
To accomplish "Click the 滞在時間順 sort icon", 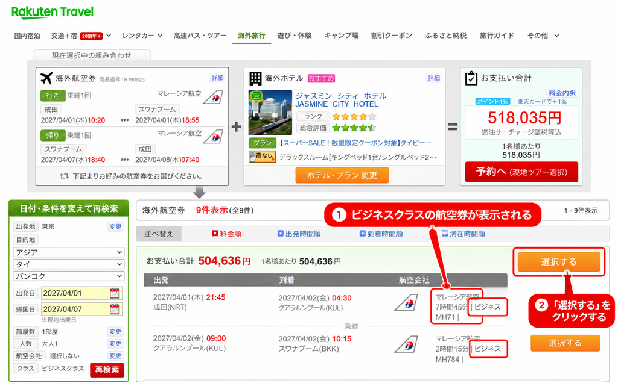I will (x=445, y=234).
